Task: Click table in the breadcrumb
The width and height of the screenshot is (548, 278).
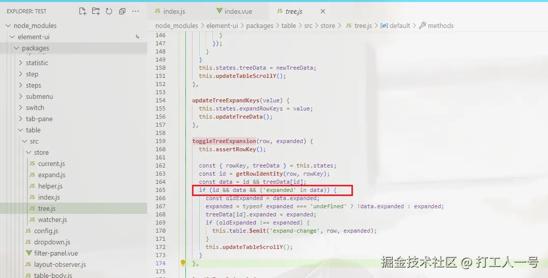Action: tap(289, 25)
